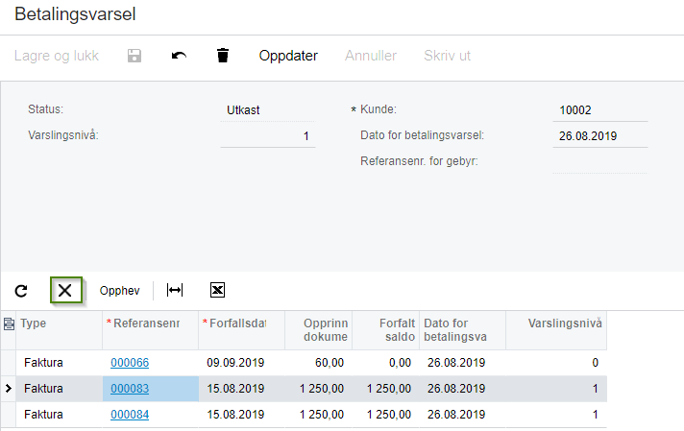684x431 pixels.
Task: Click the date field showing 26.08.2019
Action: (600, 136)
